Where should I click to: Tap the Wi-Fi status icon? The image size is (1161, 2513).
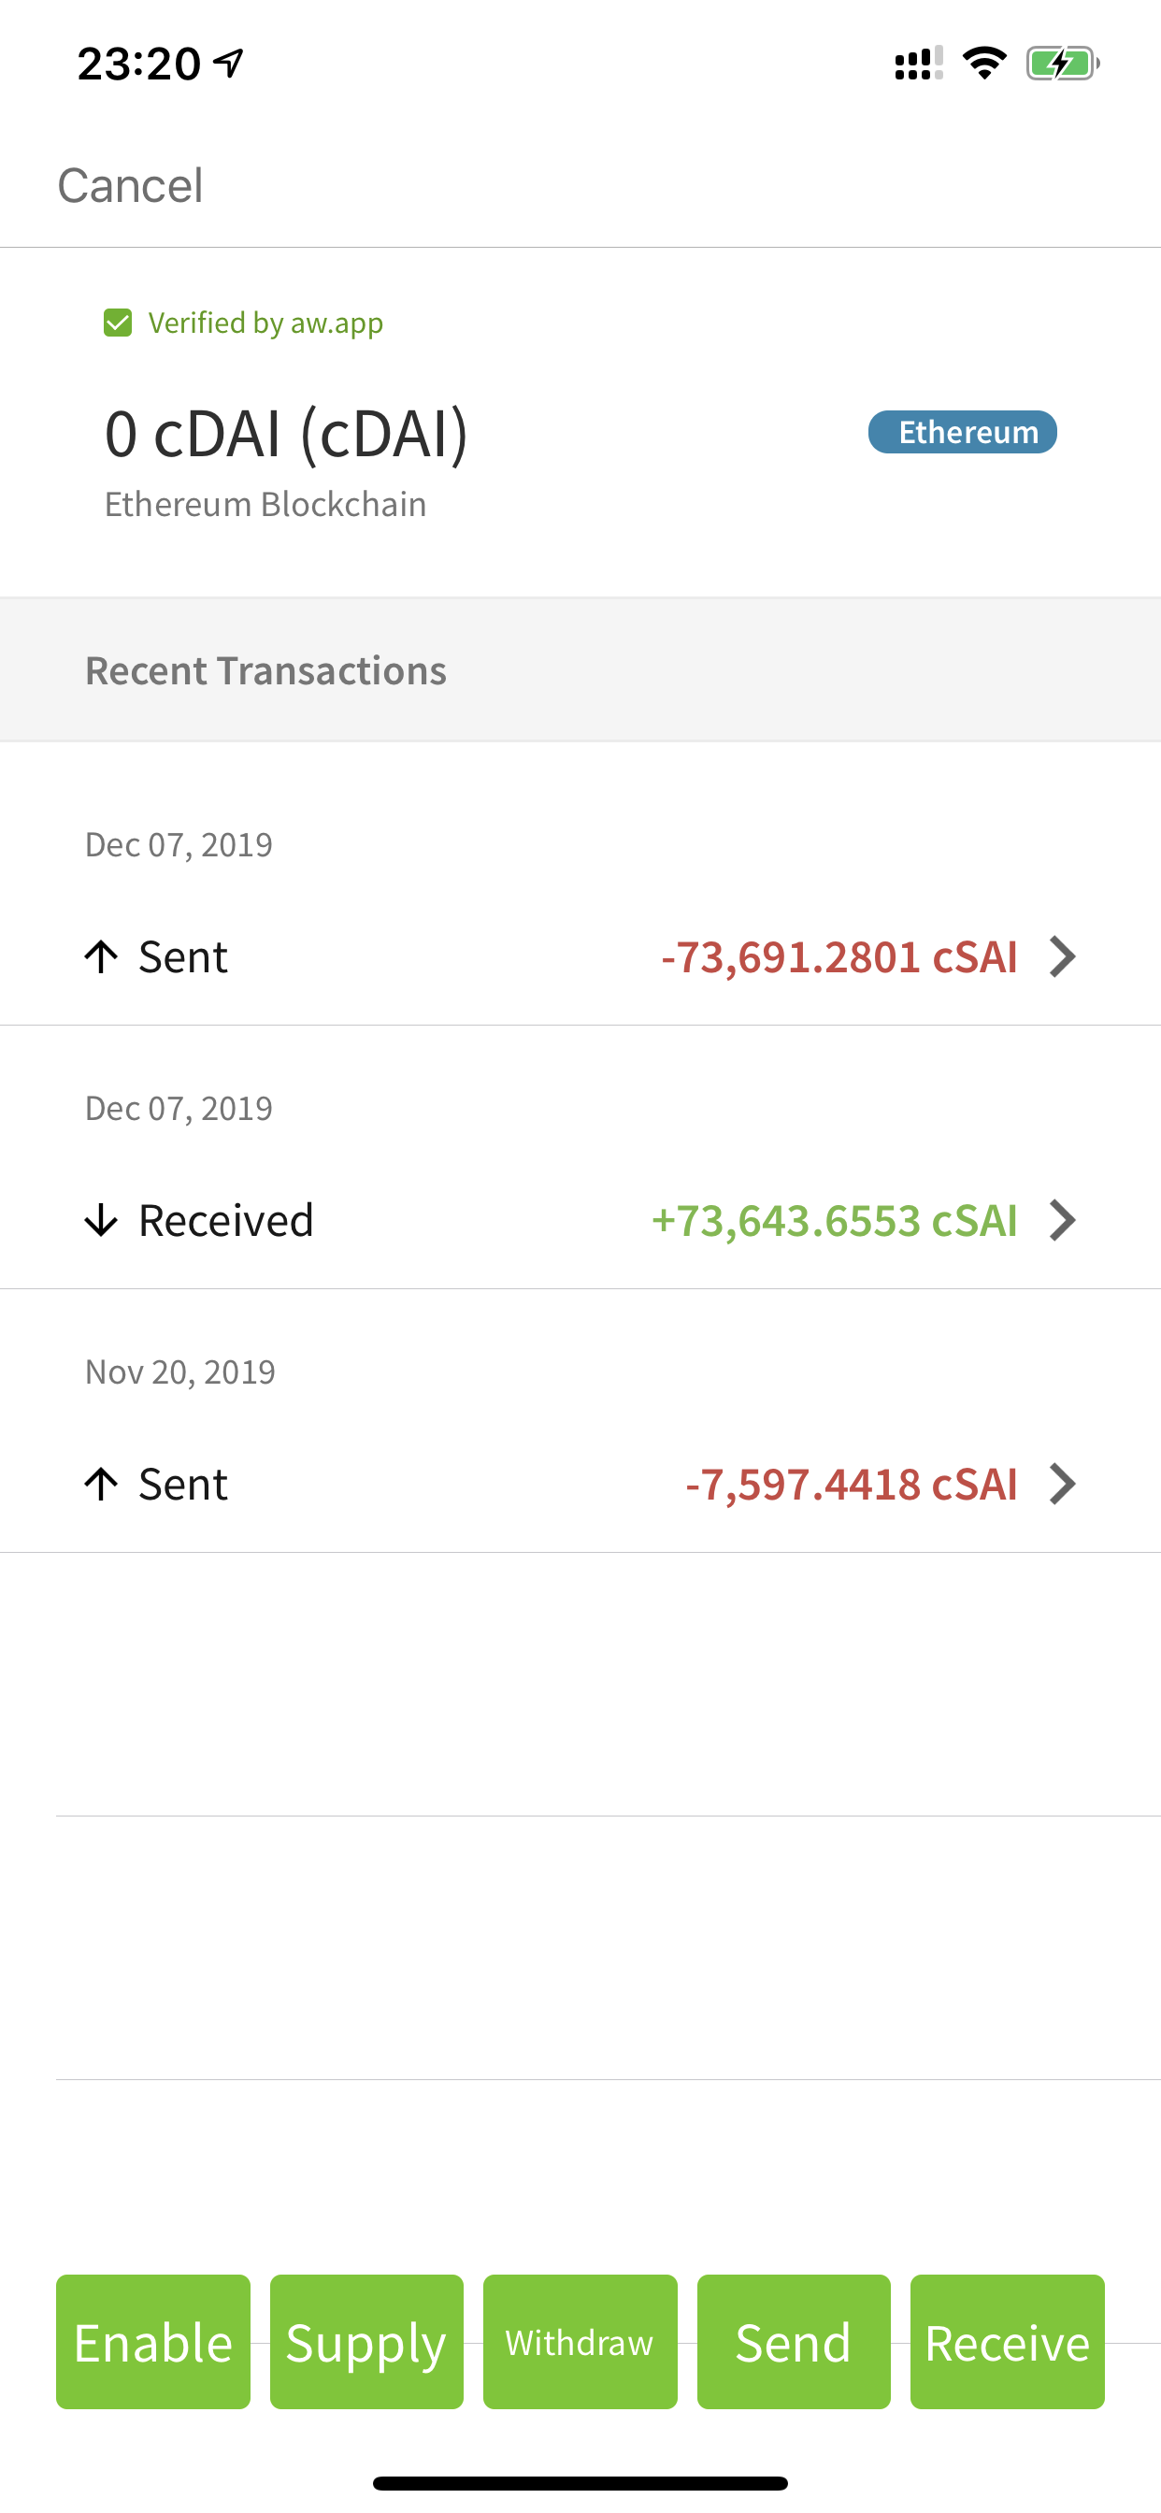pos(983,65)
